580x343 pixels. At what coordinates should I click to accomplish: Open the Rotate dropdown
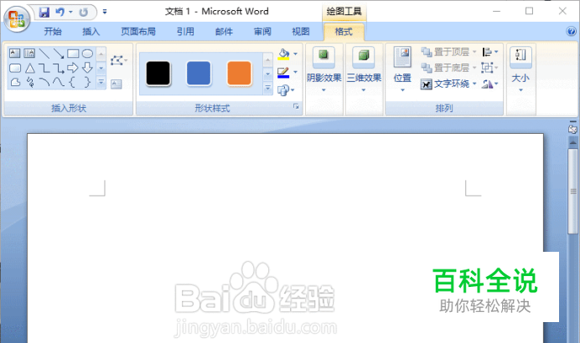pos(490,84)
